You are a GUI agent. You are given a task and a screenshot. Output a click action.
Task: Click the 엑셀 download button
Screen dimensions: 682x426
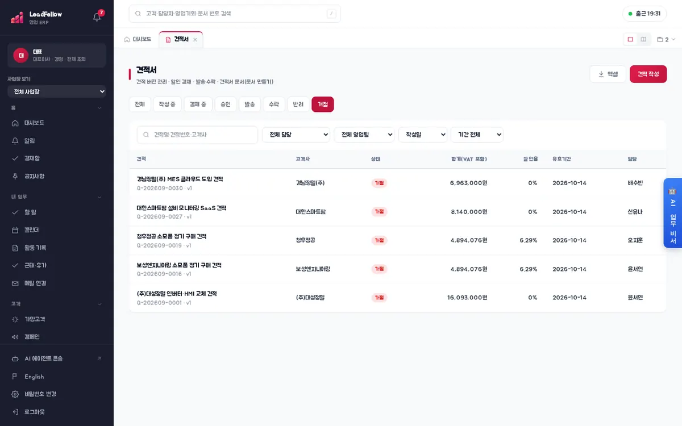(x=608, y=74)
